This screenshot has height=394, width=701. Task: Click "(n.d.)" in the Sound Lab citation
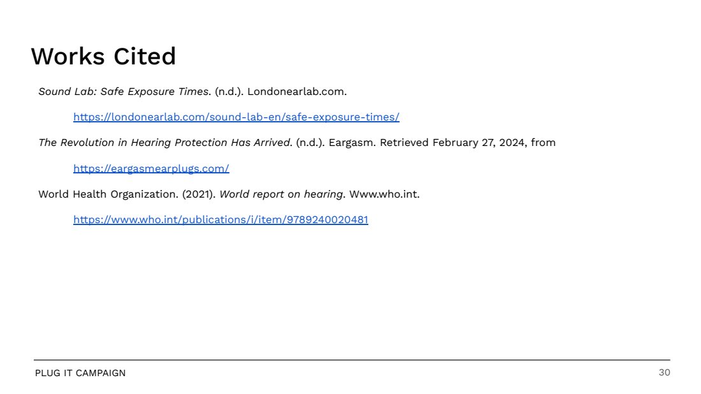(x=229, y=92)
